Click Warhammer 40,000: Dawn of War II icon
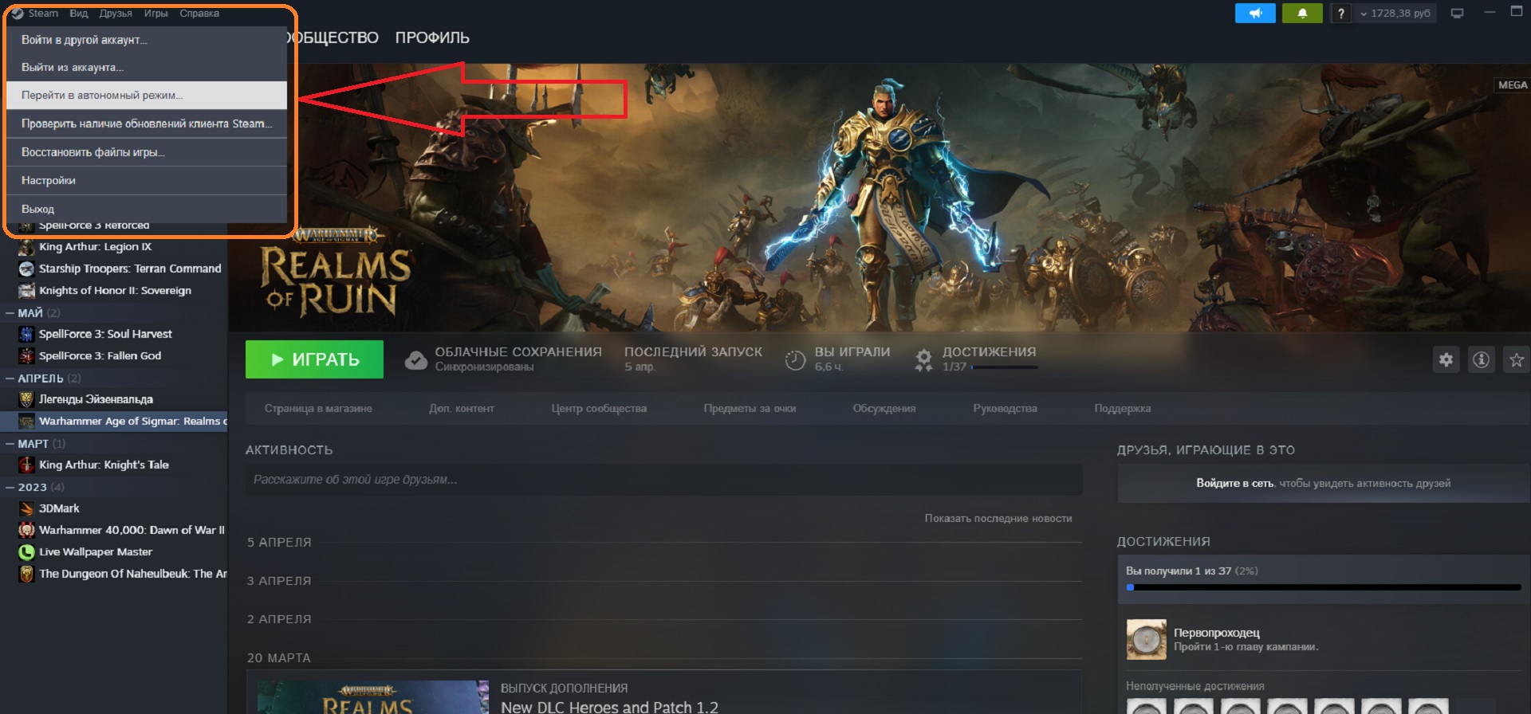The width and height of the screenshot is (1531, 714). 26,530
